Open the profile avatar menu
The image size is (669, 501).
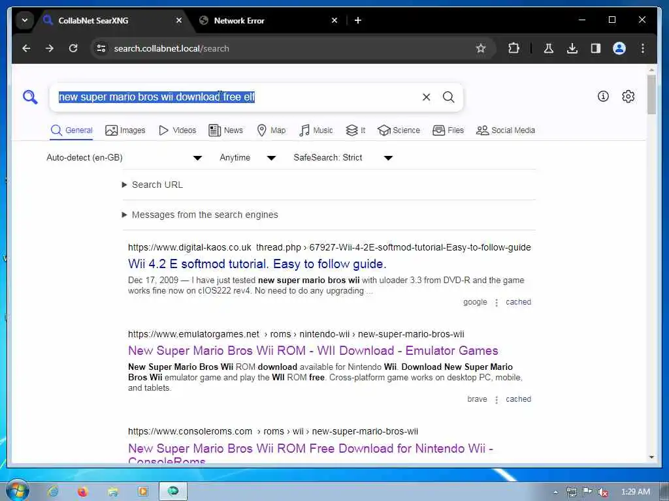619,48
